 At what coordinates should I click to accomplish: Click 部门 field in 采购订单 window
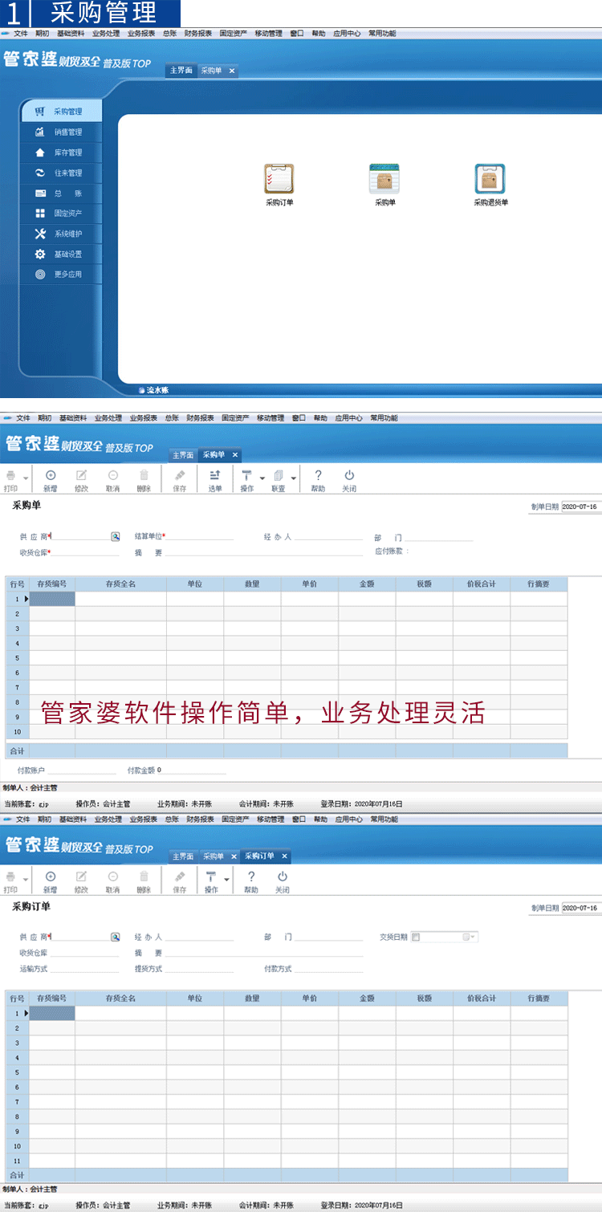tap(327, 937)
